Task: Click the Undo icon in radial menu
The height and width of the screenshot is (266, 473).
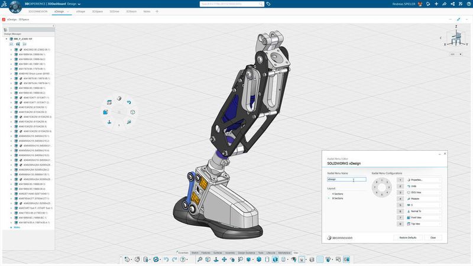Action: pos(129,102)
